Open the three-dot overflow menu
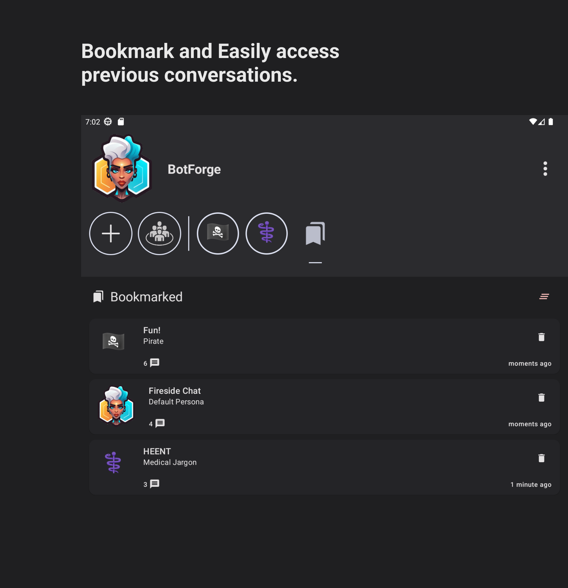Screen dimensions: 568x588 (x=545, y=169)
